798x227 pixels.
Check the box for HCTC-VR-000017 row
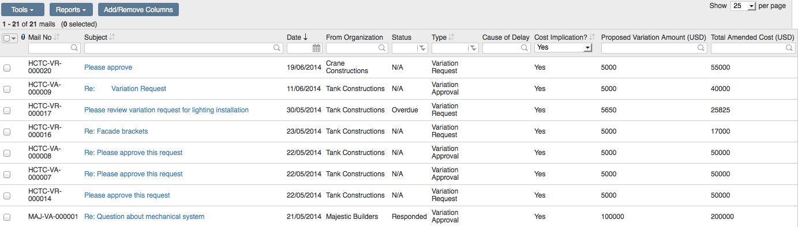coord(7,111)
